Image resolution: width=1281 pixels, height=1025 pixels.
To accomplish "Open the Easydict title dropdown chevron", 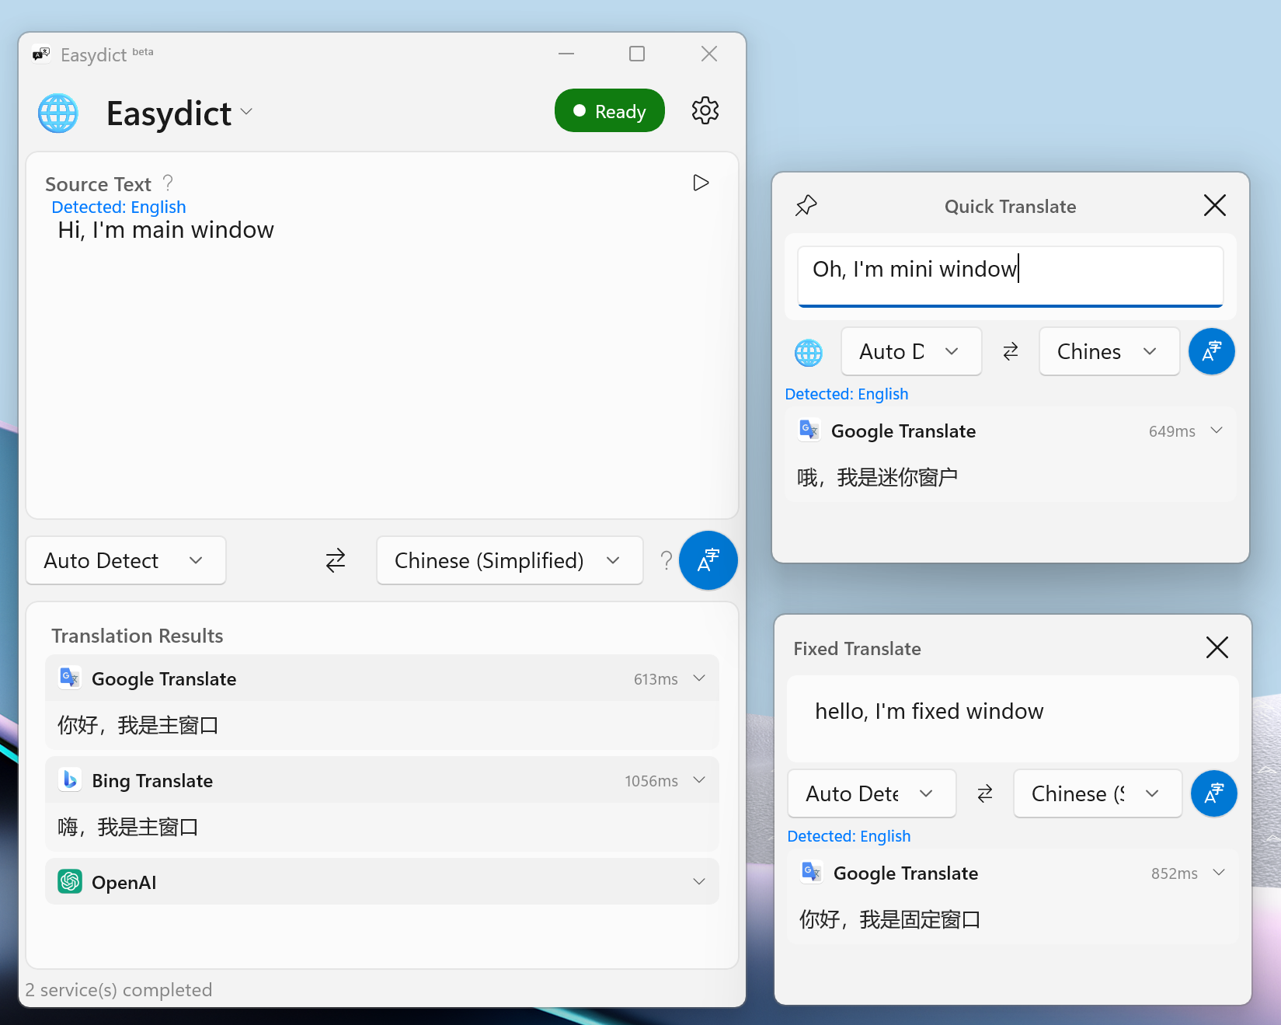I will 246,112.
